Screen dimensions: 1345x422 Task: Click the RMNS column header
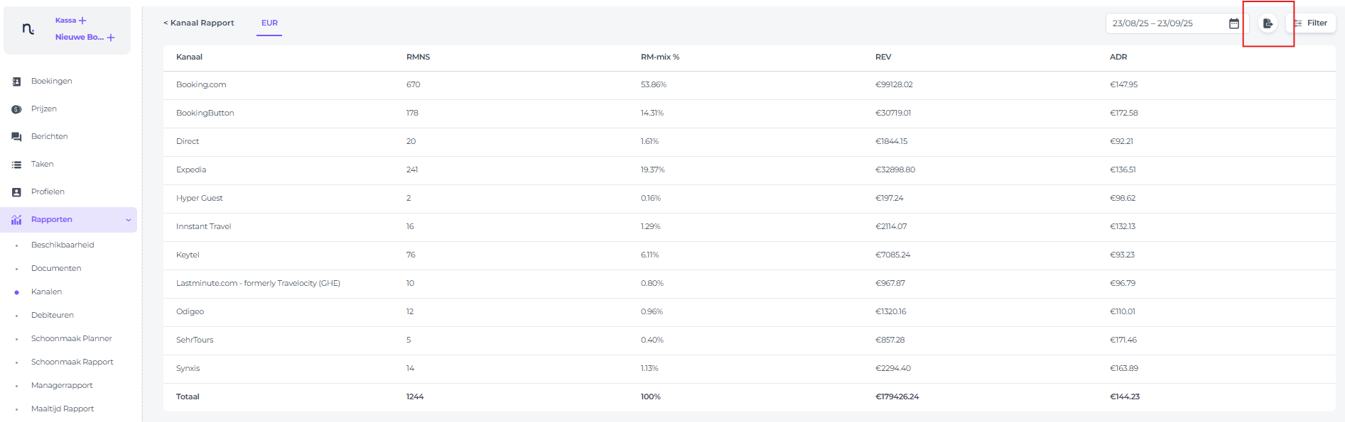418,57
